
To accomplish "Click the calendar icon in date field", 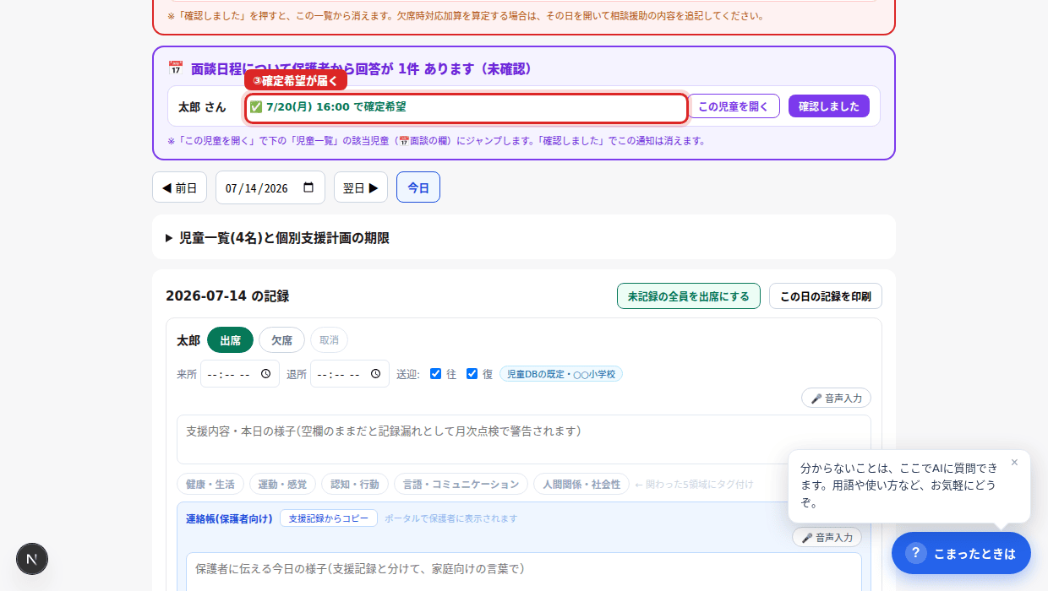I will 308,188.
